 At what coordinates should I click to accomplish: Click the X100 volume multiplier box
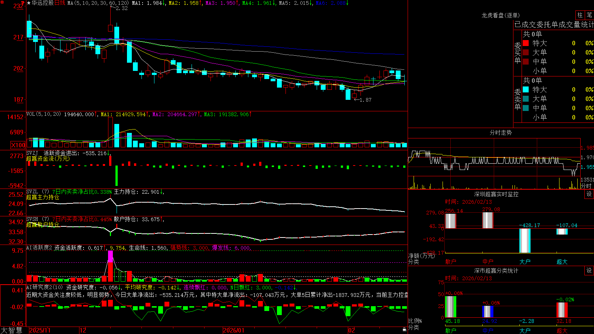[x=18, y=145]
